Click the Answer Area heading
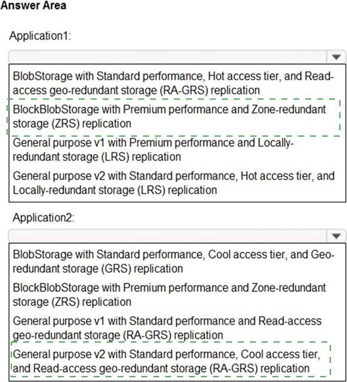This screenshot has width=347, height=382. [x=33, y=6]
